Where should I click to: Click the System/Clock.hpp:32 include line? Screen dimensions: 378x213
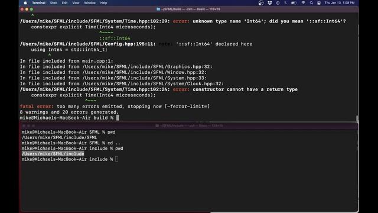coord(122,83)
